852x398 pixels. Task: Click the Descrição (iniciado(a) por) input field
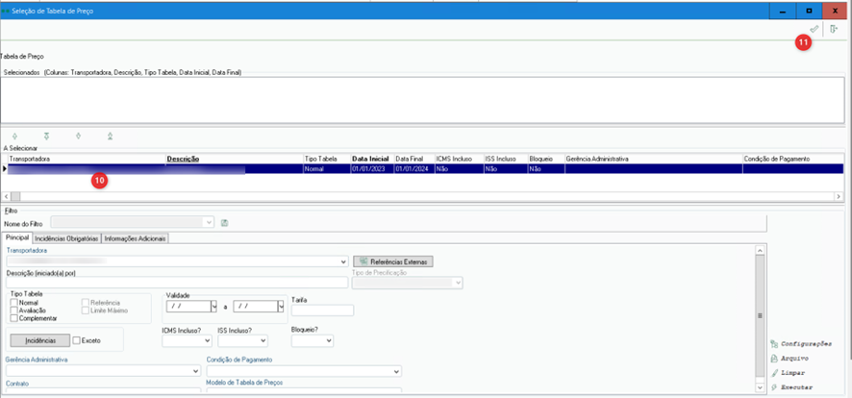click(x=177, y=283)
